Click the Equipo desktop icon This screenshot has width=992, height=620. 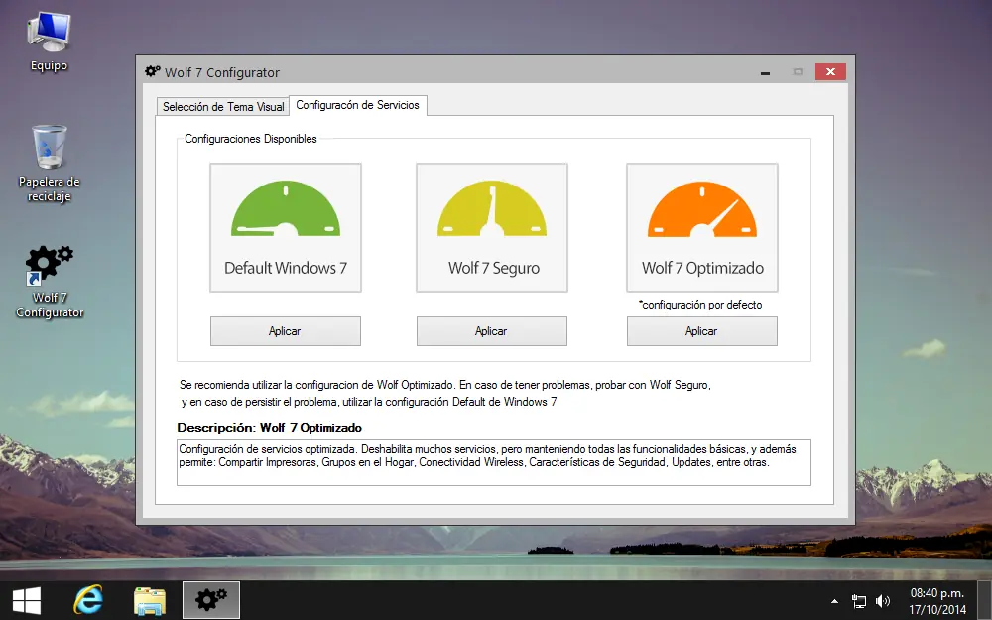point(49,43)
